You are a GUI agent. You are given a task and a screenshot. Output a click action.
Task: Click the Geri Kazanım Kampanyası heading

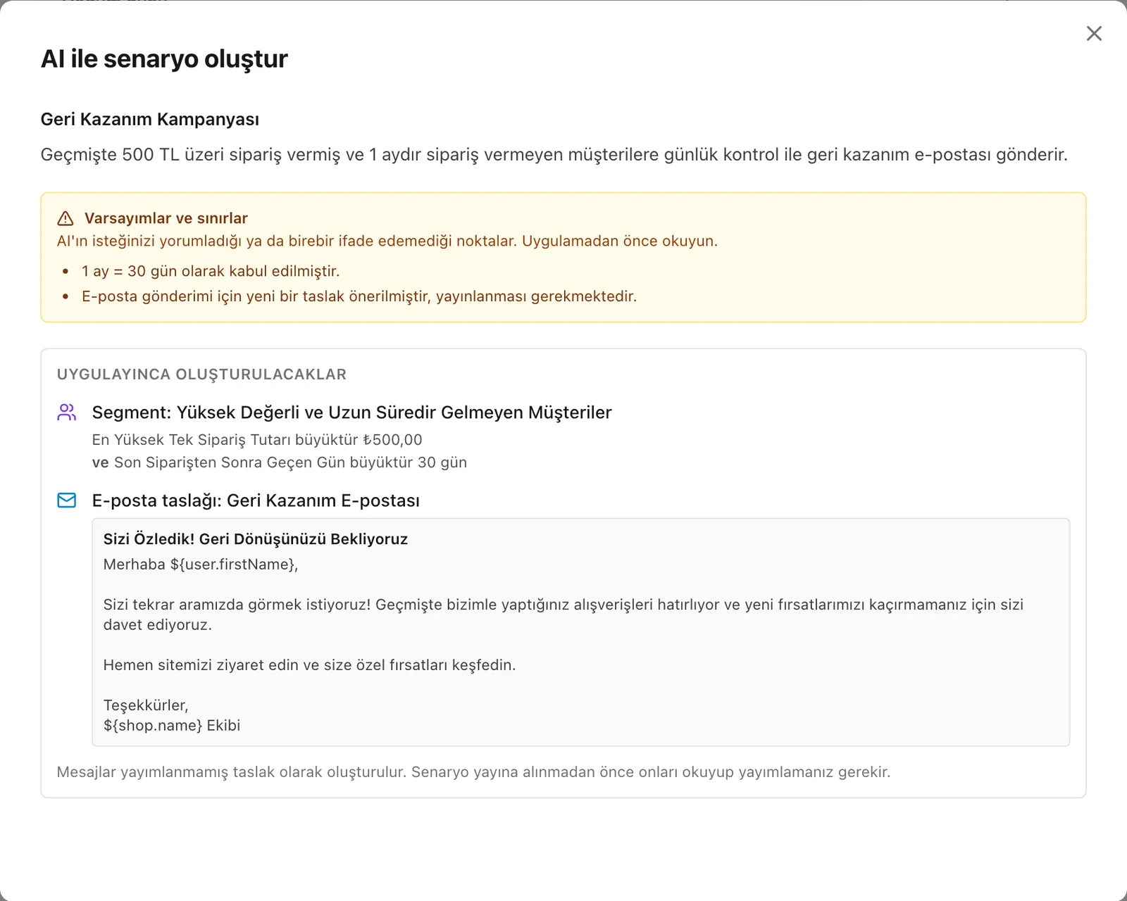pyautogui.click(x=150, y=119)
